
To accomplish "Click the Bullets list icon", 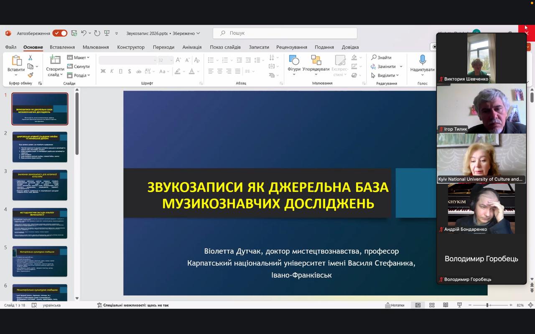I will click(211, 60).
